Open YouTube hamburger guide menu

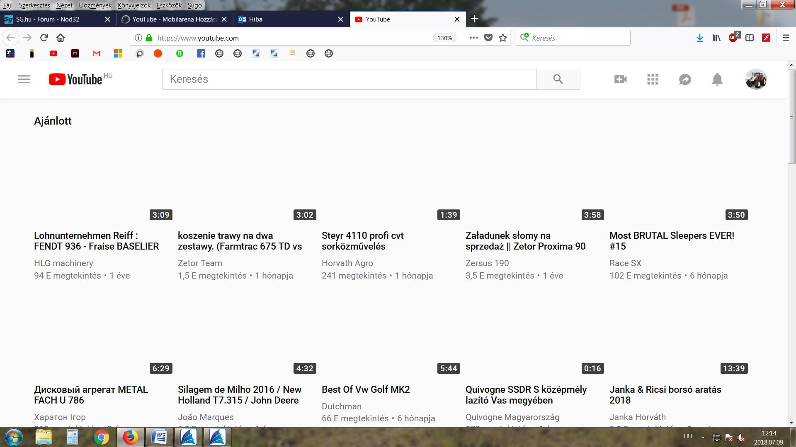24,79
